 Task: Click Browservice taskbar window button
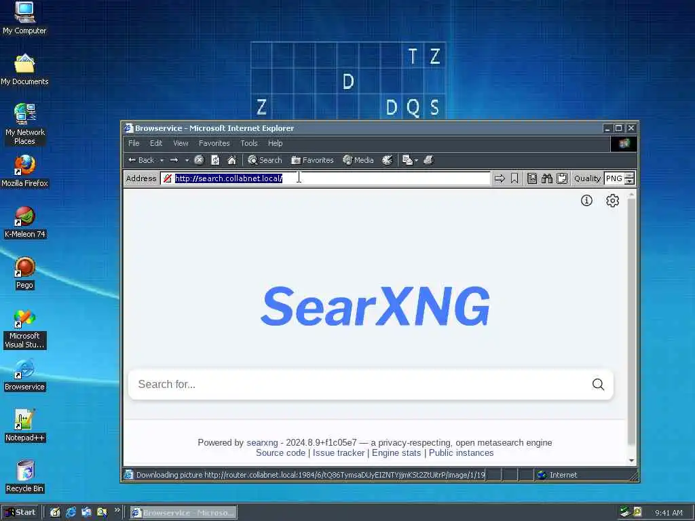coord(183,513)
